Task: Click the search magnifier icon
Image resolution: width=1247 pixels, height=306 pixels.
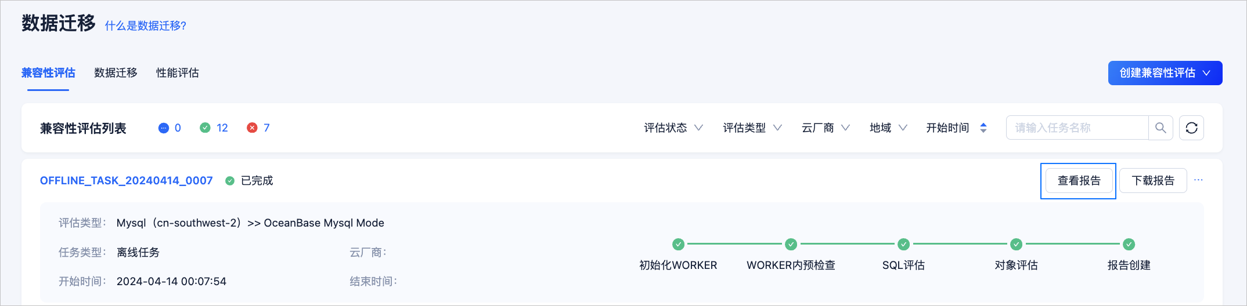Action: coord(1160,128)
